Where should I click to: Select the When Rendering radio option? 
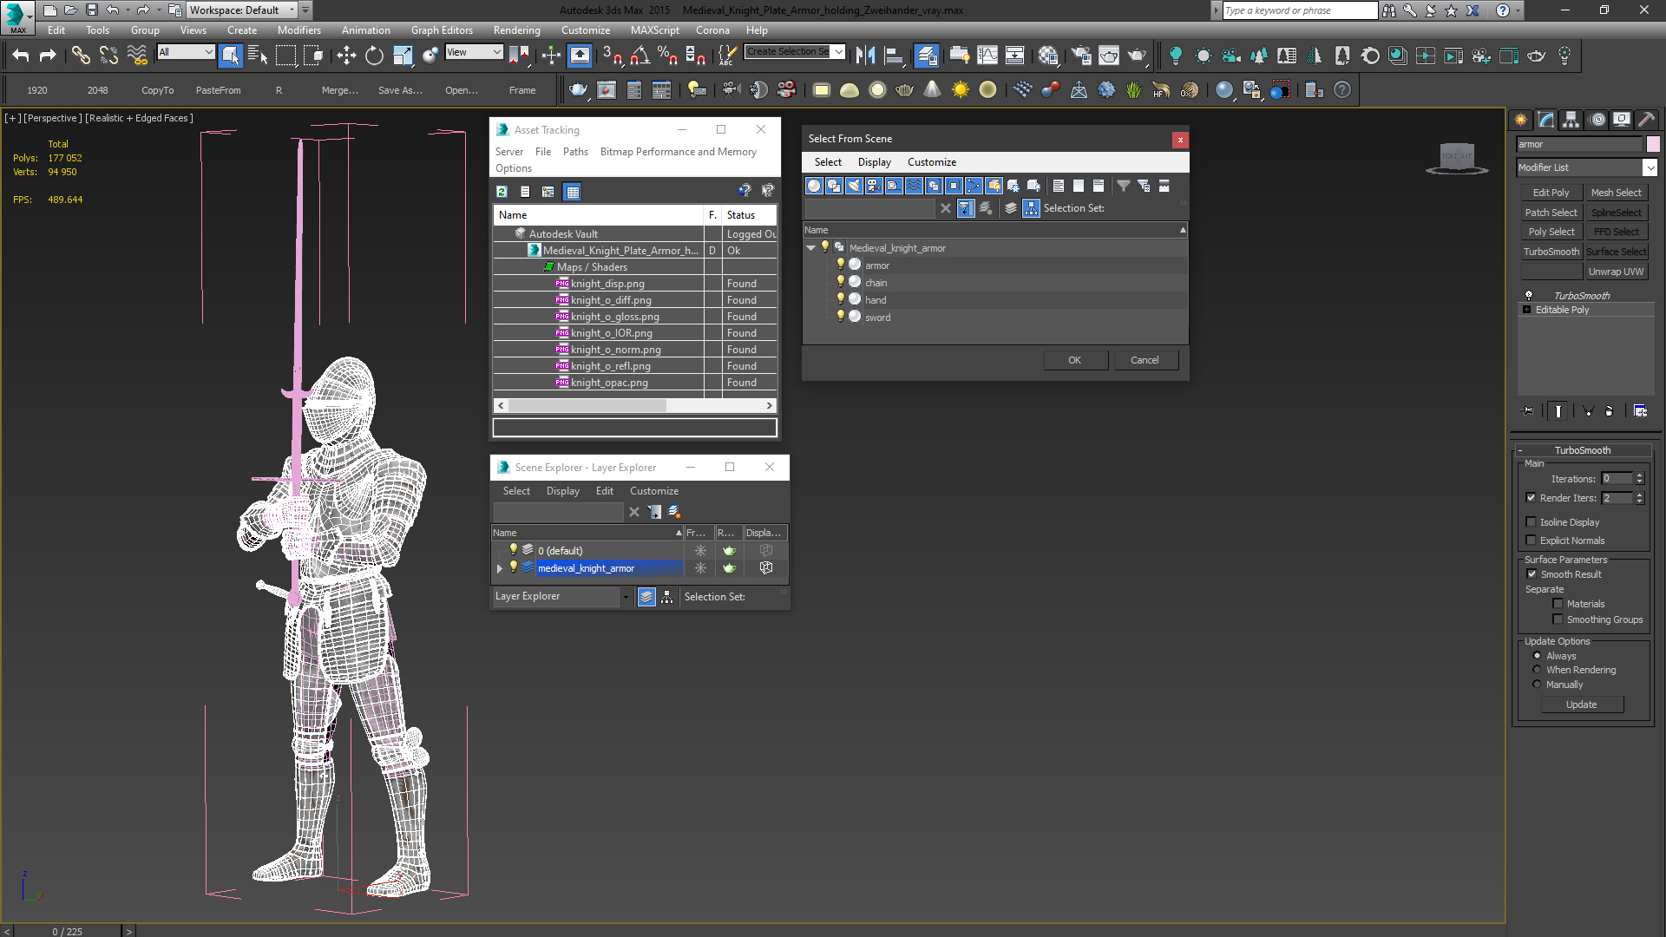click(x=1537, y=670)
